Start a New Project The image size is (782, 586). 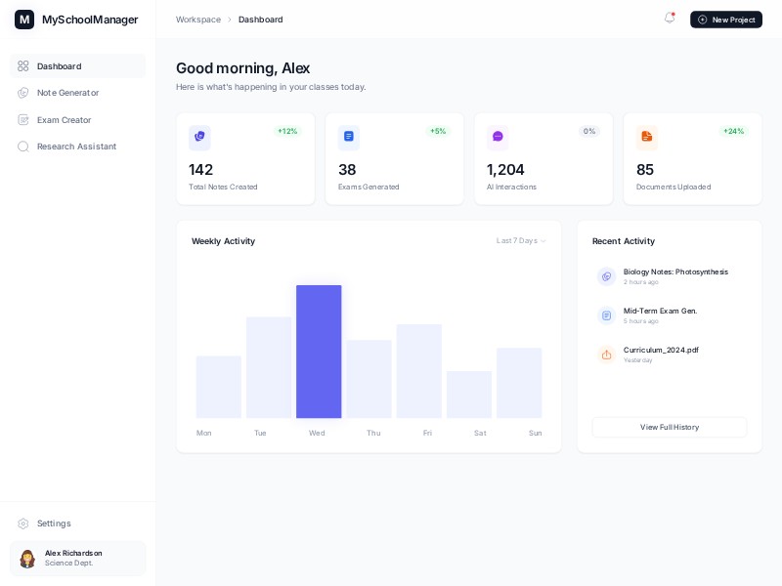tap(726, 20)
